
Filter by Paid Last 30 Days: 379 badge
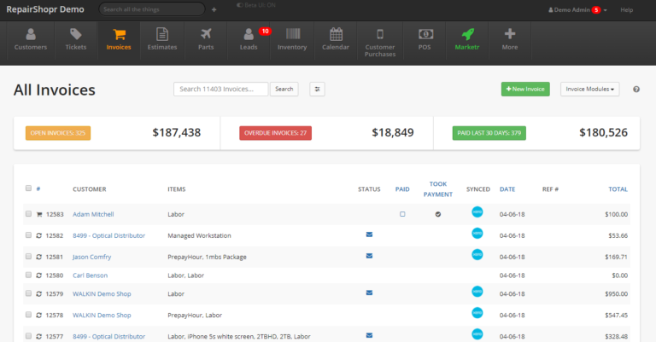click(489, 133)
